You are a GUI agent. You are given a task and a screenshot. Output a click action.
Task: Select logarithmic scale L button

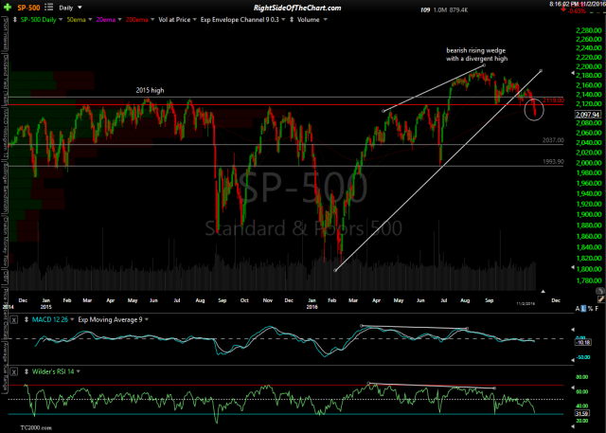(583, 309)
